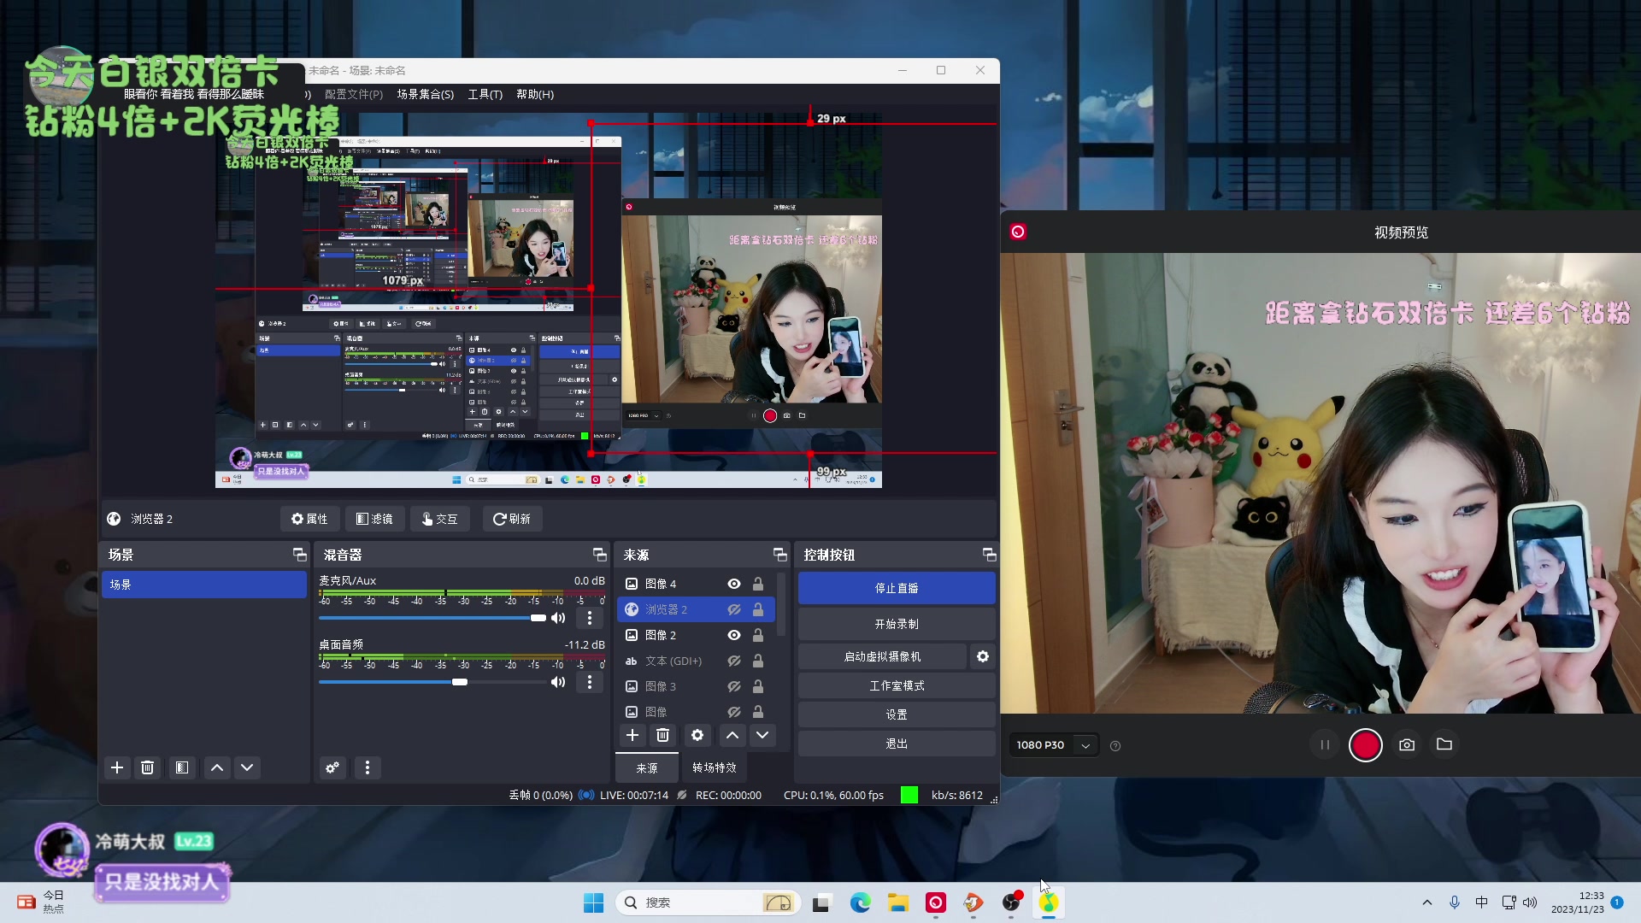Toggle visibility of 图像 2 source
The height and width of the screenshot is (923, 1641).
coord(733,635)
